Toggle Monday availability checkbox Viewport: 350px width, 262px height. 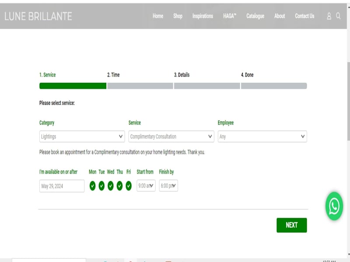coord(92,186)
